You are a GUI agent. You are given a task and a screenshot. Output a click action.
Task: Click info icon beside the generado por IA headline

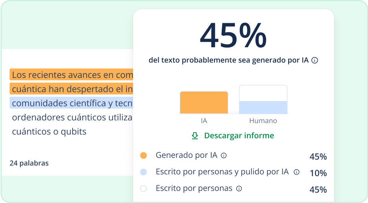click(314, 61)
